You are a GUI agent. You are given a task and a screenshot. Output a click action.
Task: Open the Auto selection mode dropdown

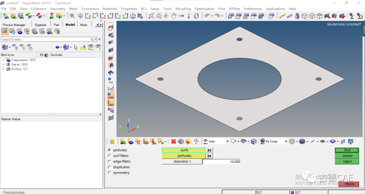[x=227, y=141]
